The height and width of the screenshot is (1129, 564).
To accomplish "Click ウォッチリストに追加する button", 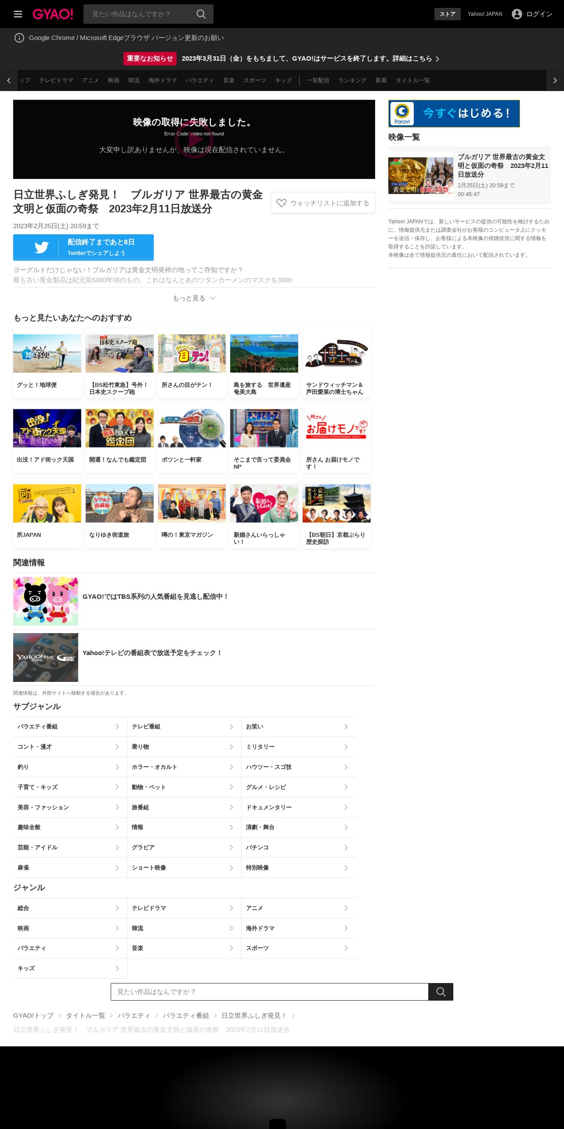I will pyautogui.click(x=323, y=203).
